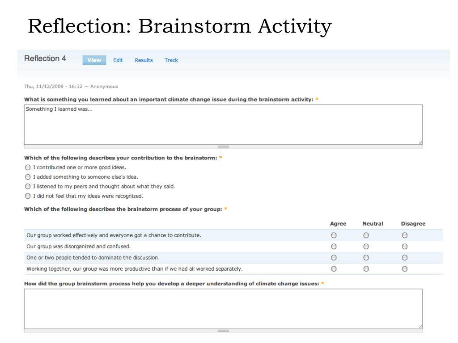
Task: Mark Agree for 'group worked effectively'
Action: click(334, 235)
